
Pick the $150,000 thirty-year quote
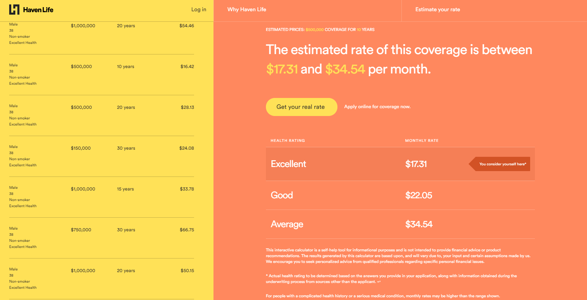(x=101, y=156)
